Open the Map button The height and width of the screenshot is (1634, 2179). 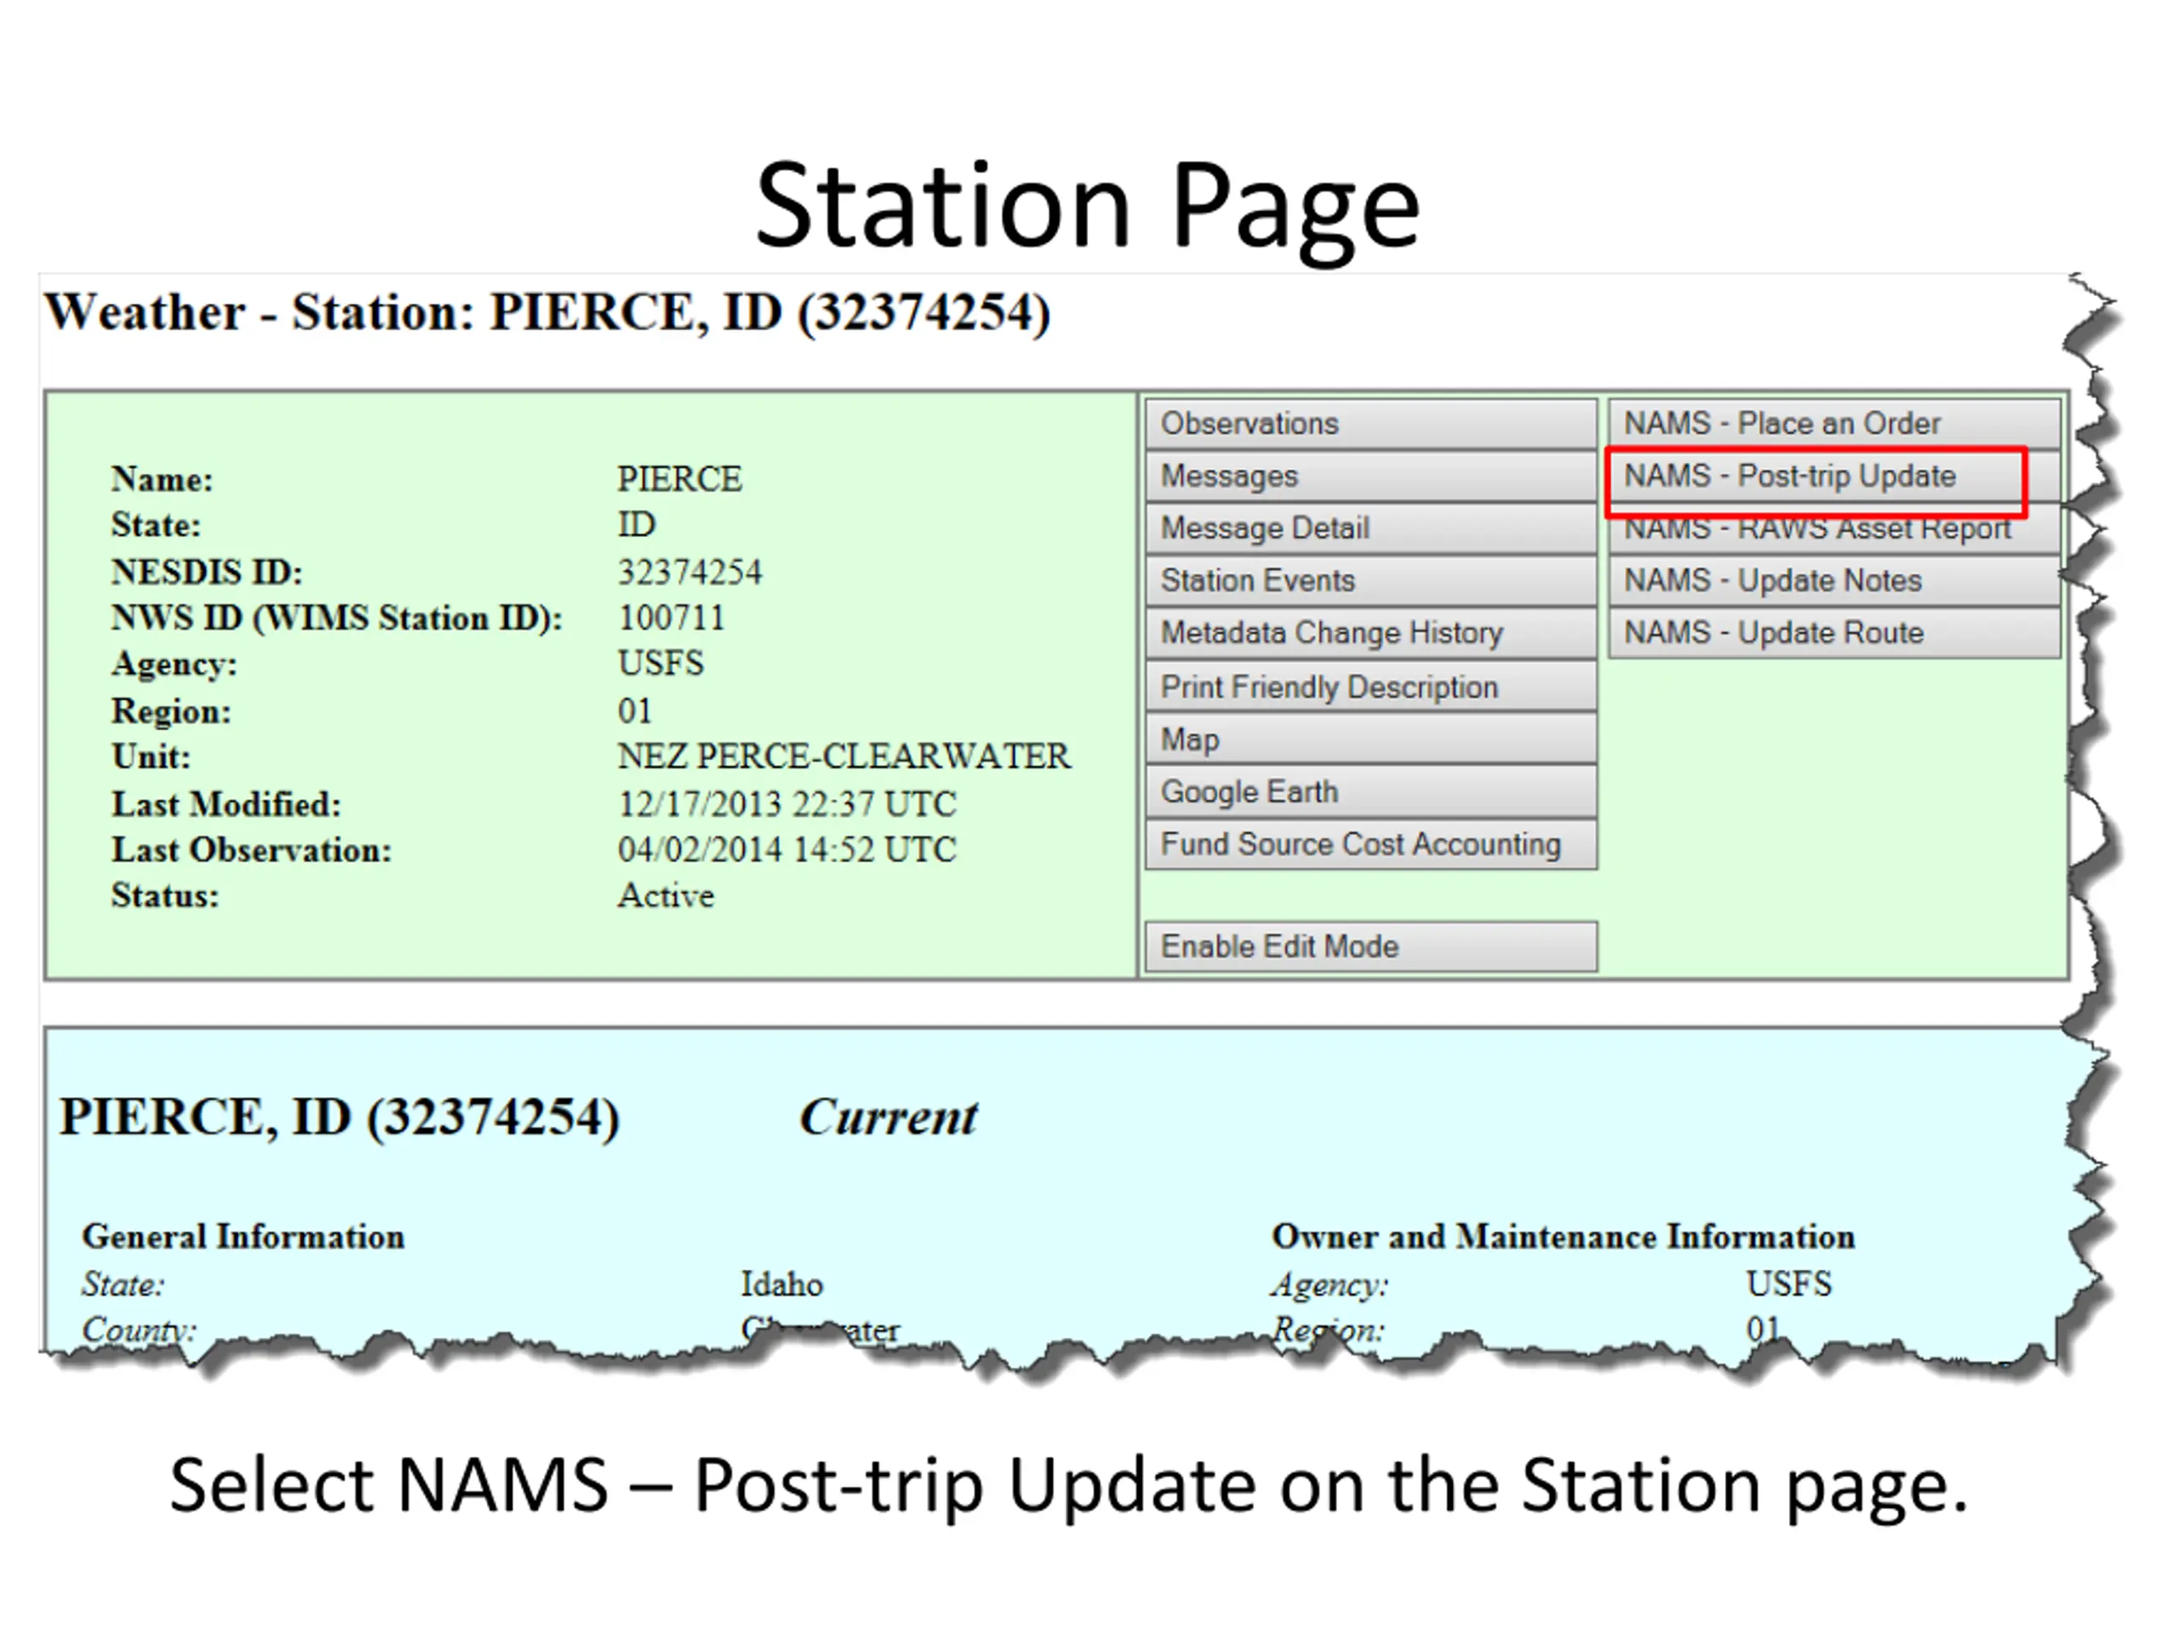point(1370,739)
